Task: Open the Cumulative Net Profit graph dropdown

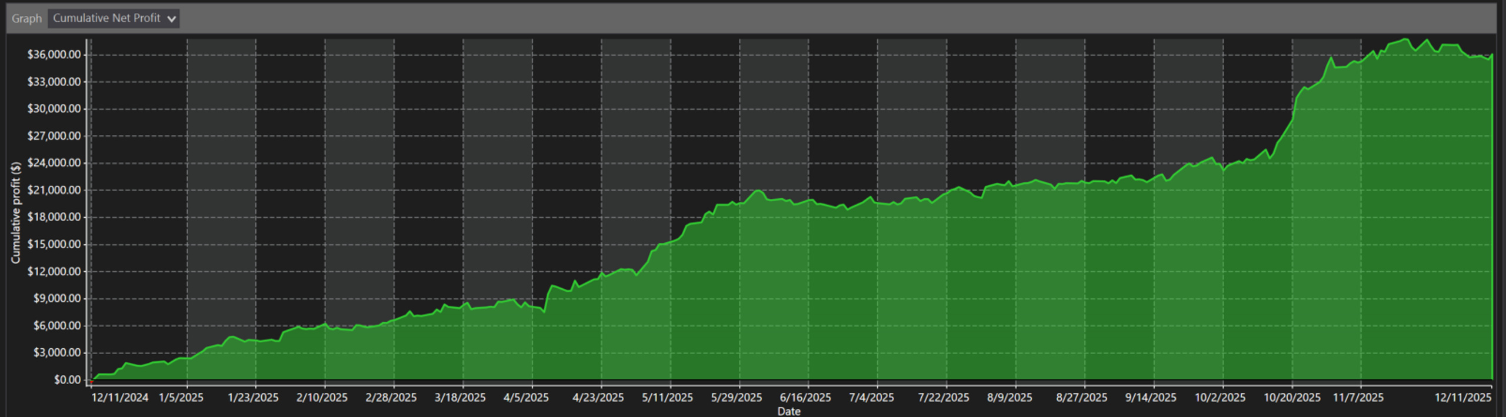Action: pos(114,18)
